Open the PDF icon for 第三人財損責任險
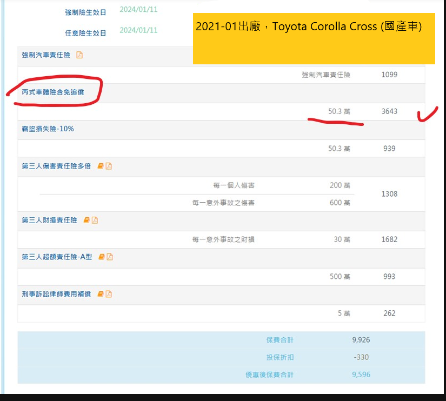This screenshot has height=401, width=446. tap(95, 220)
